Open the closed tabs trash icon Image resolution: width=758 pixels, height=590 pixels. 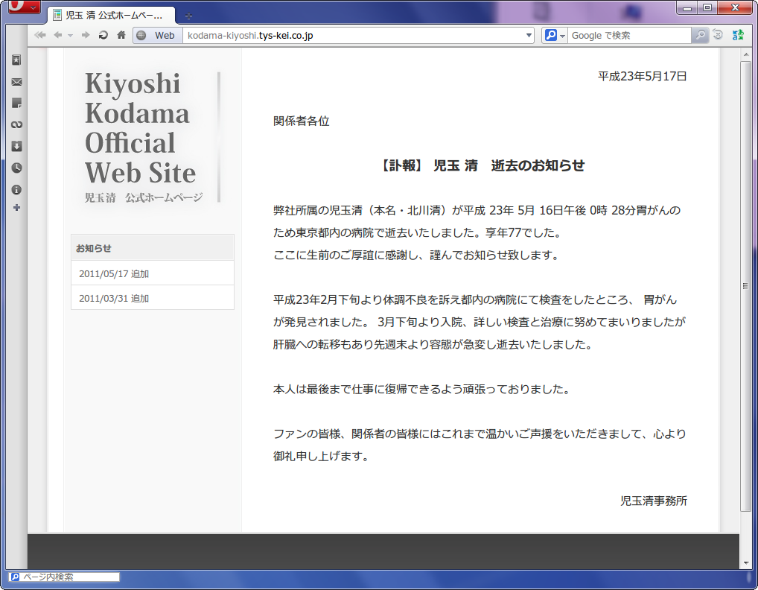(719, 35)
